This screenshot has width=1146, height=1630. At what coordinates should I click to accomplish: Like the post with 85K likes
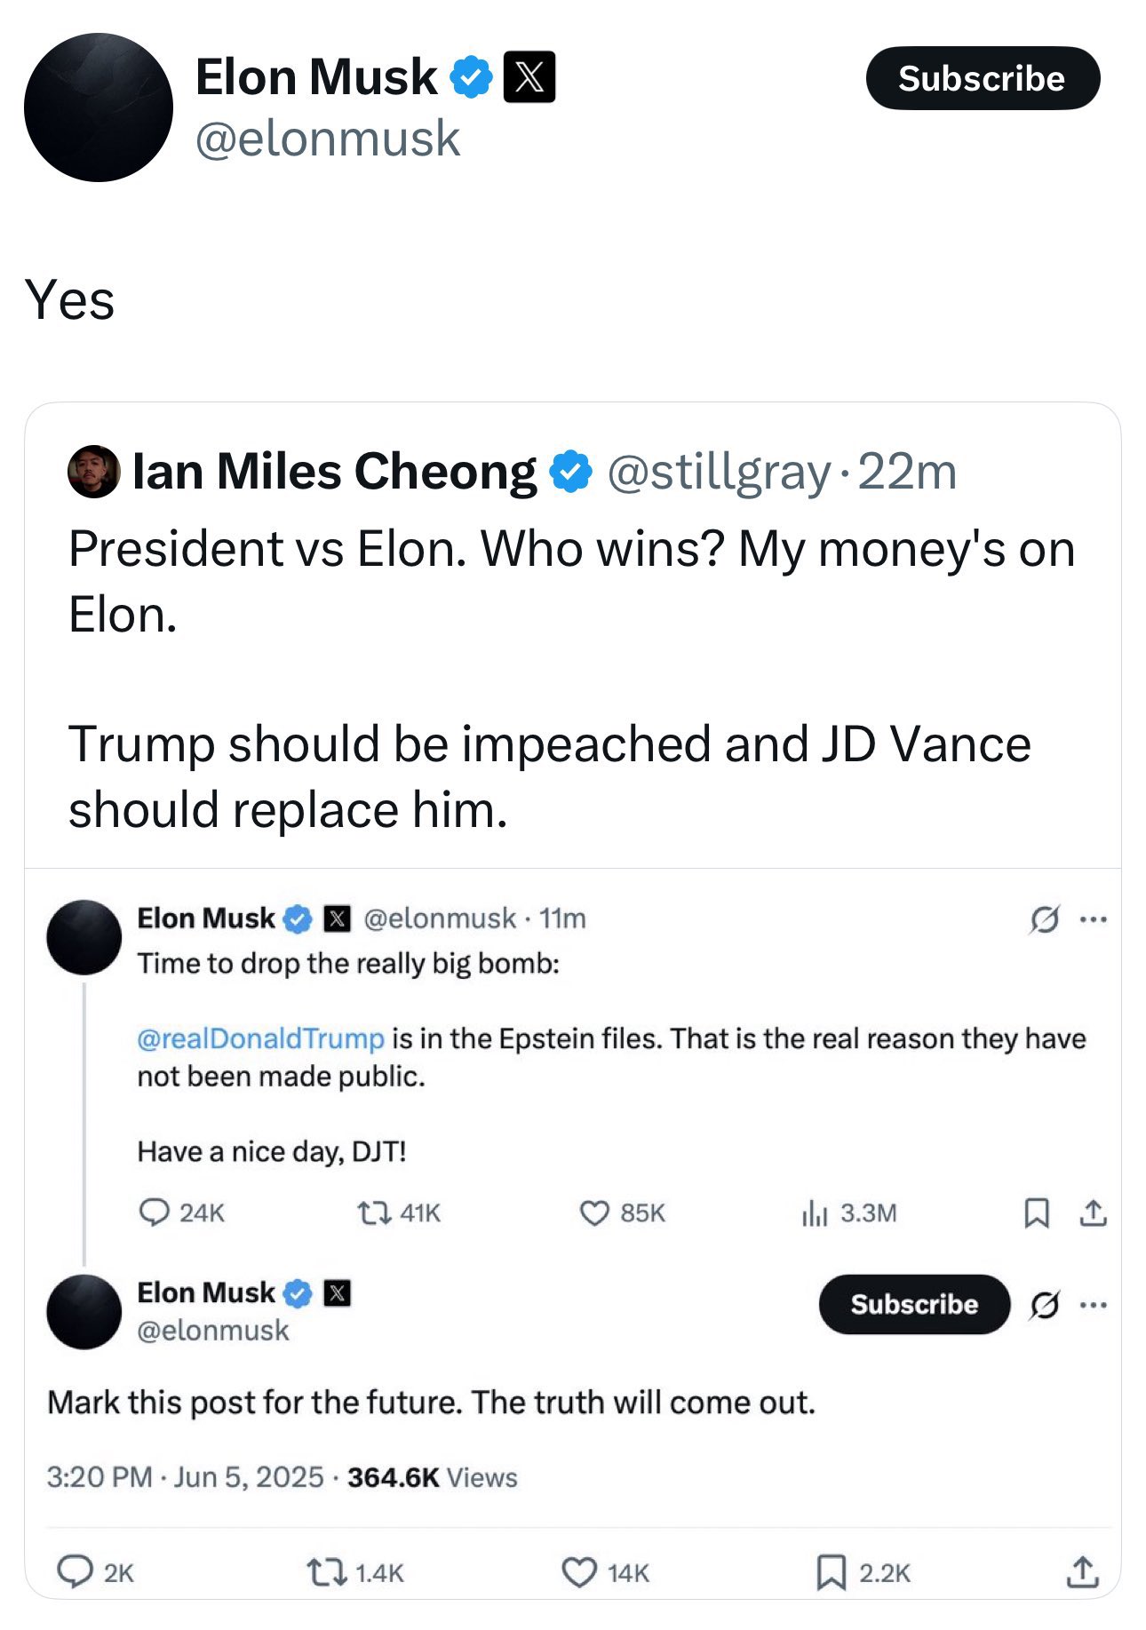(593, 1213)
